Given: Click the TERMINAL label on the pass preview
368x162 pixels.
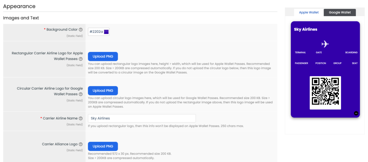Looking at the screenshot, I should 300,53.
